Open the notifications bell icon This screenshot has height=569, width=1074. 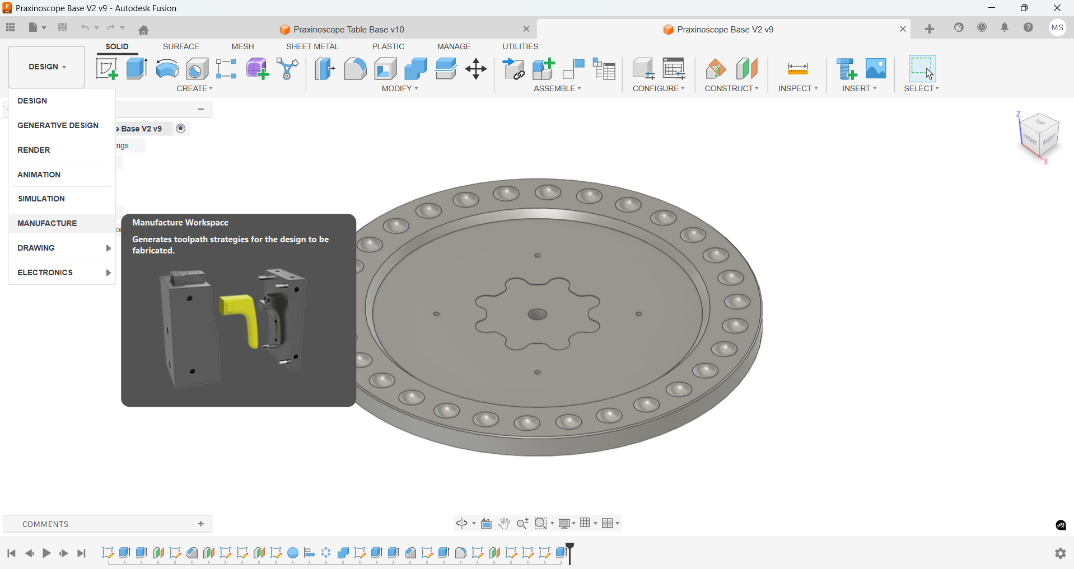point(1005,27)
